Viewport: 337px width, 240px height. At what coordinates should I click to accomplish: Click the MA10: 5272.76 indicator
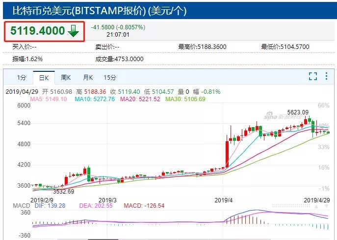(x=95, y=99)
